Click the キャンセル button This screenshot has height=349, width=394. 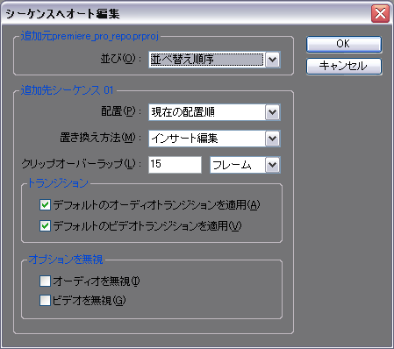(x=344, y=67)
